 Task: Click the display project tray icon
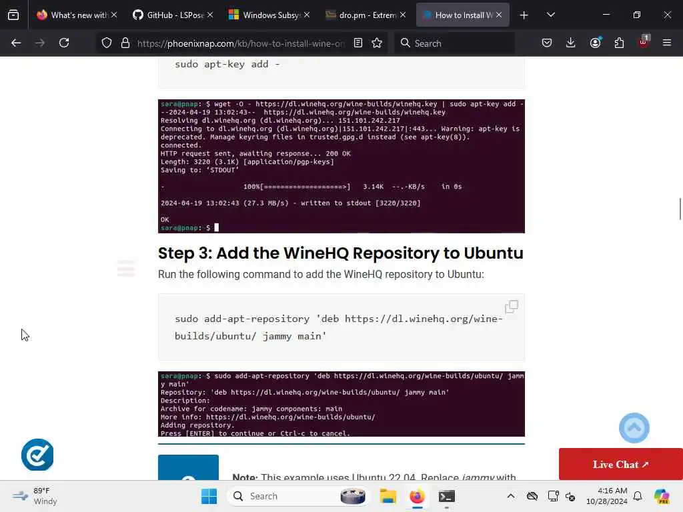coord(553,496)
